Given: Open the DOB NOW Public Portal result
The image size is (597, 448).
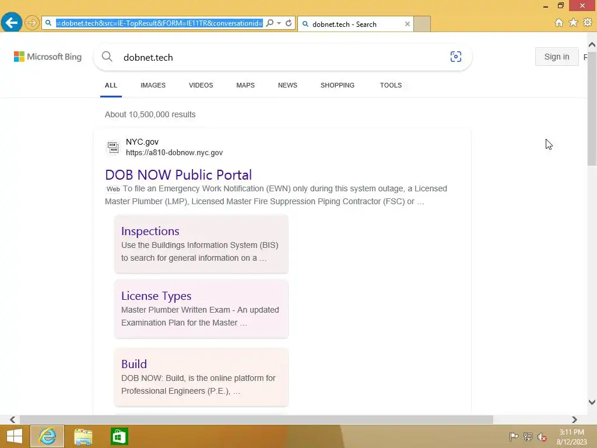Looking at the screenshot, I should coord(178,175).
